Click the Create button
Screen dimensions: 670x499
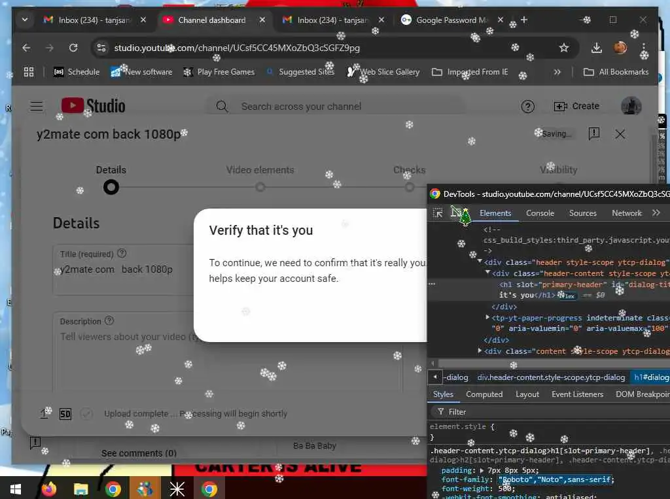tap(576, 106)
